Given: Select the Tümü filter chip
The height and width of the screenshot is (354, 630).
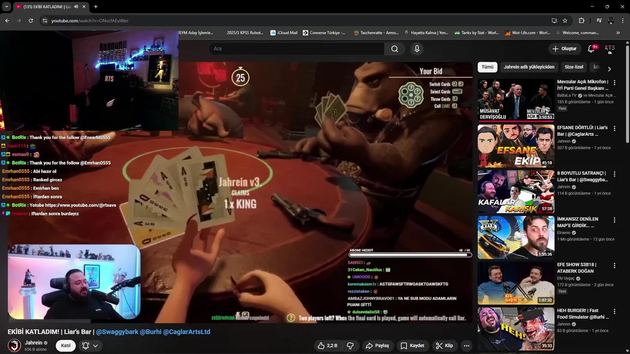Looking at the screenshot, I should 487,67.
